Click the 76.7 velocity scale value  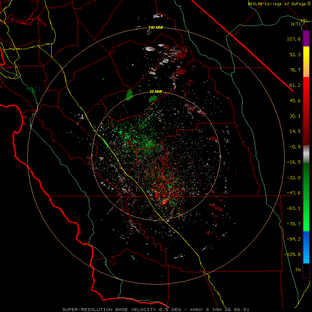tap(295, 70)
